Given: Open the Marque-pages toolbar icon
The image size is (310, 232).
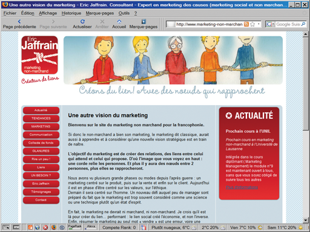Looking at the screenshot, I should pyautogui.click(x=143, y=21).
